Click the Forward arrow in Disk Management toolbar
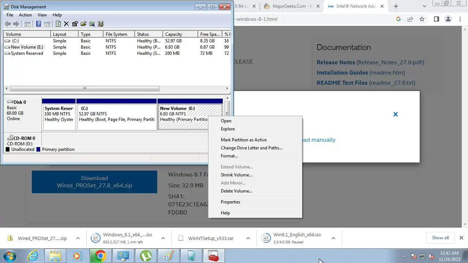 (x=16, y=24)
